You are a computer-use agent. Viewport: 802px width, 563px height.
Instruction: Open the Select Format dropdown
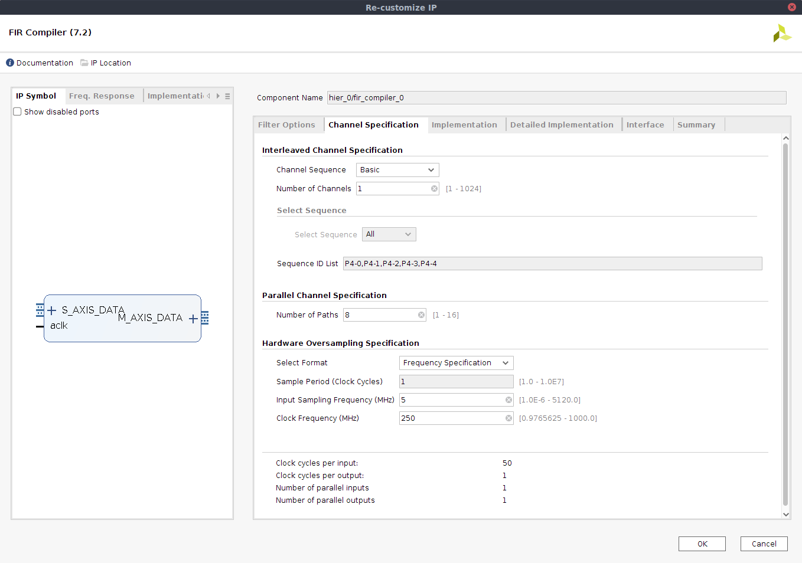[456, 363]
